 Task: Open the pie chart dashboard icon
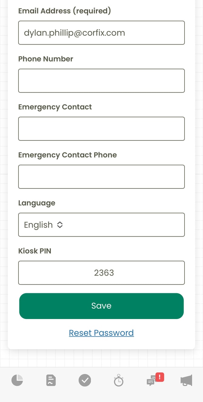coord(17,380)
